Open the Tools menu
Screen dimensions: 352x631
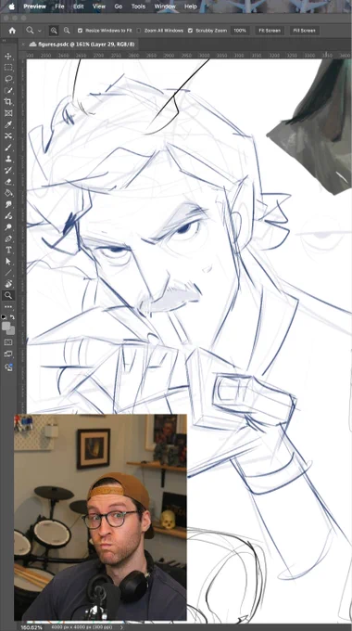click(x=138, y=6)
